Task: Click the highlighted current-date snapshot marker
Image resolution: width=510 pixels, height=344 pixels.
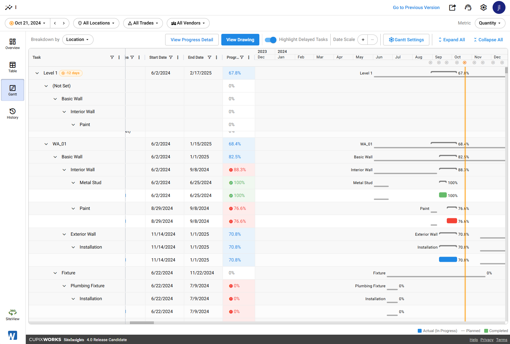Action: (465, 63)
